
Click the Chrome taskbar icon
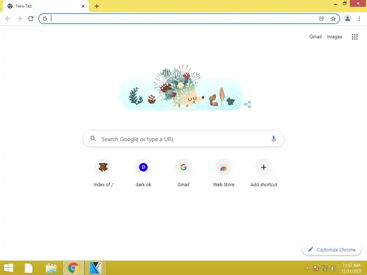[73, 268]
